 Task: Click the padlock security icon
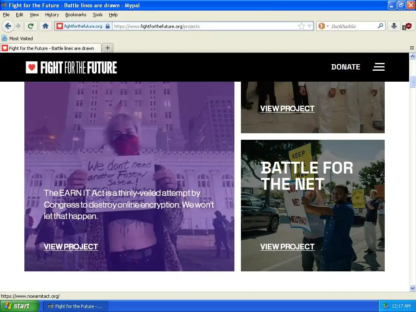point(107,26)
